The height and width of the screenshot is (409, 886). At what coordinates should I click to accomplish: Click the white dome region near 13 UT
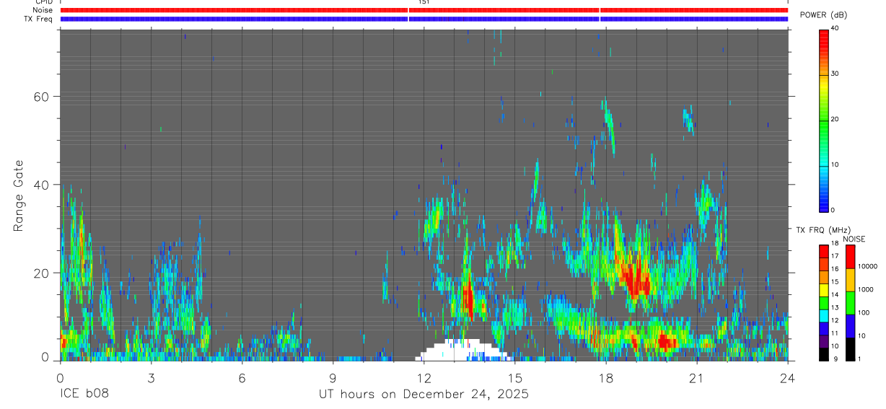tap(462, 350)
